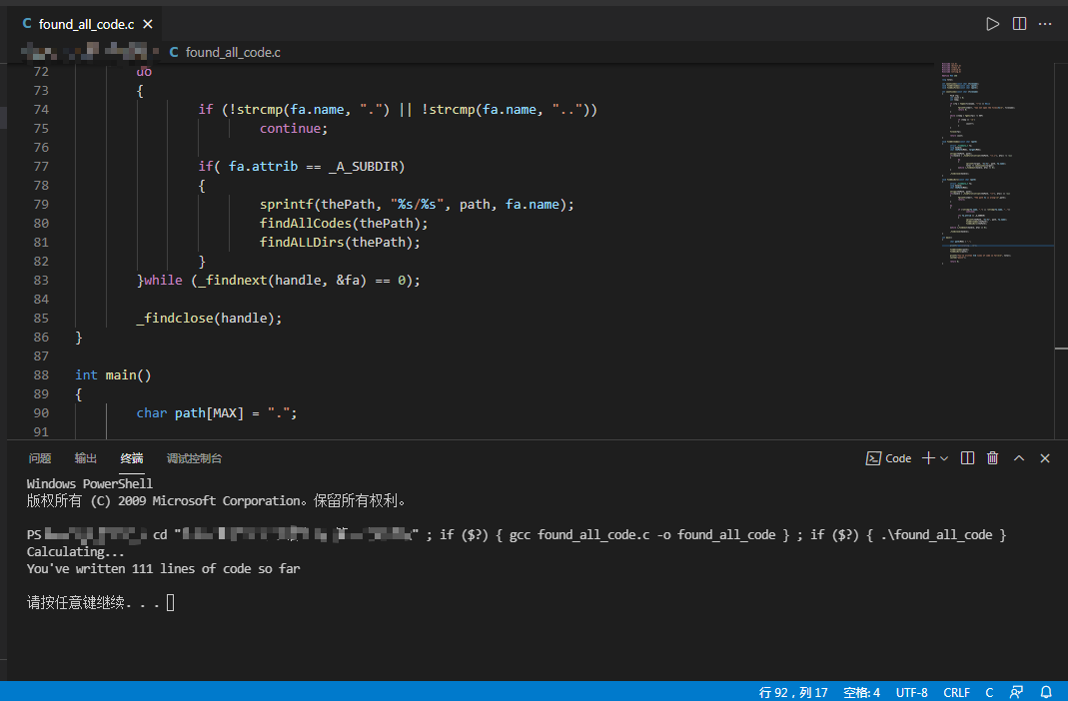Open the launch profile dropdown beside the plus
The width and height of the screenshot is (1068, 701).
944,458
